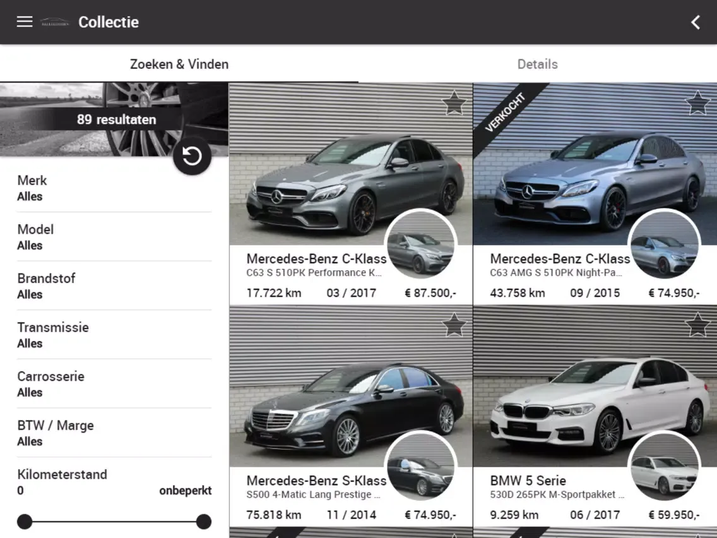Click the Collectie header title
Image resolution: width=717 pixels, height=538 pixels.
(x=109, y=22)
